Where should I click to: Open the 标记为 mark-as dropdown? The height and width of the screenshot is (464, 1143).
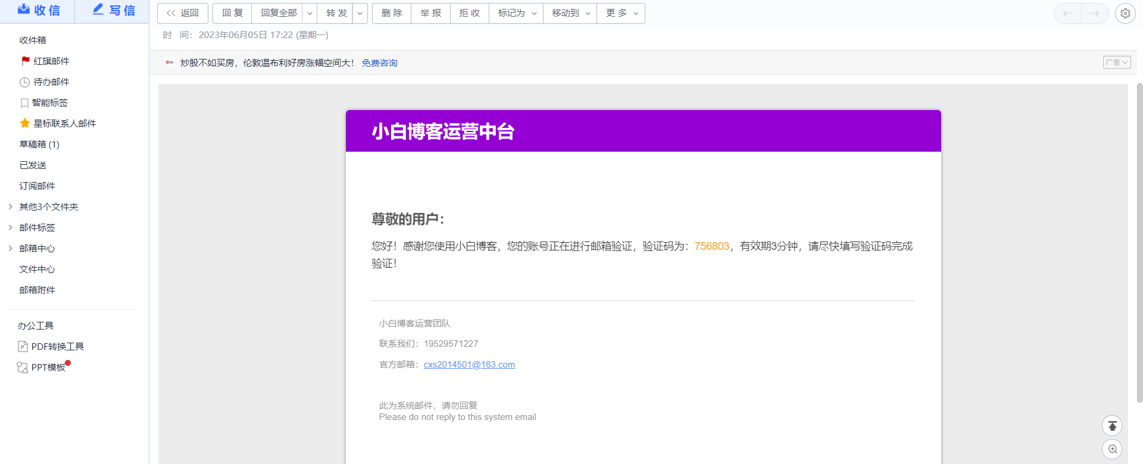(516, 13)
